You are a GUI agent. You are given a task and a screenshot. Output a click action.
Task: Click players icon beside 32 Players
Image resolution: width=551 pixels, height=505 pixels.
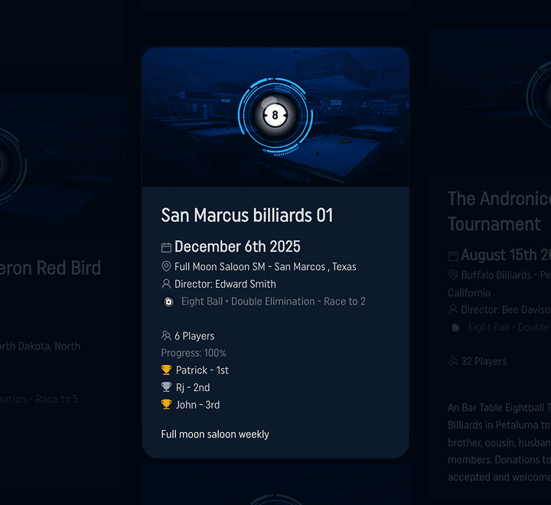pos(453,361)
